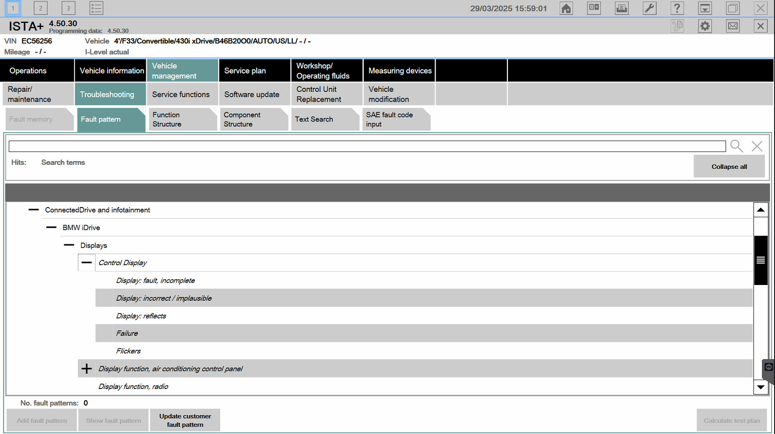The image size is (775, 434).
Task: Click the magnifying glass search icon
Action: click(736, 146)
